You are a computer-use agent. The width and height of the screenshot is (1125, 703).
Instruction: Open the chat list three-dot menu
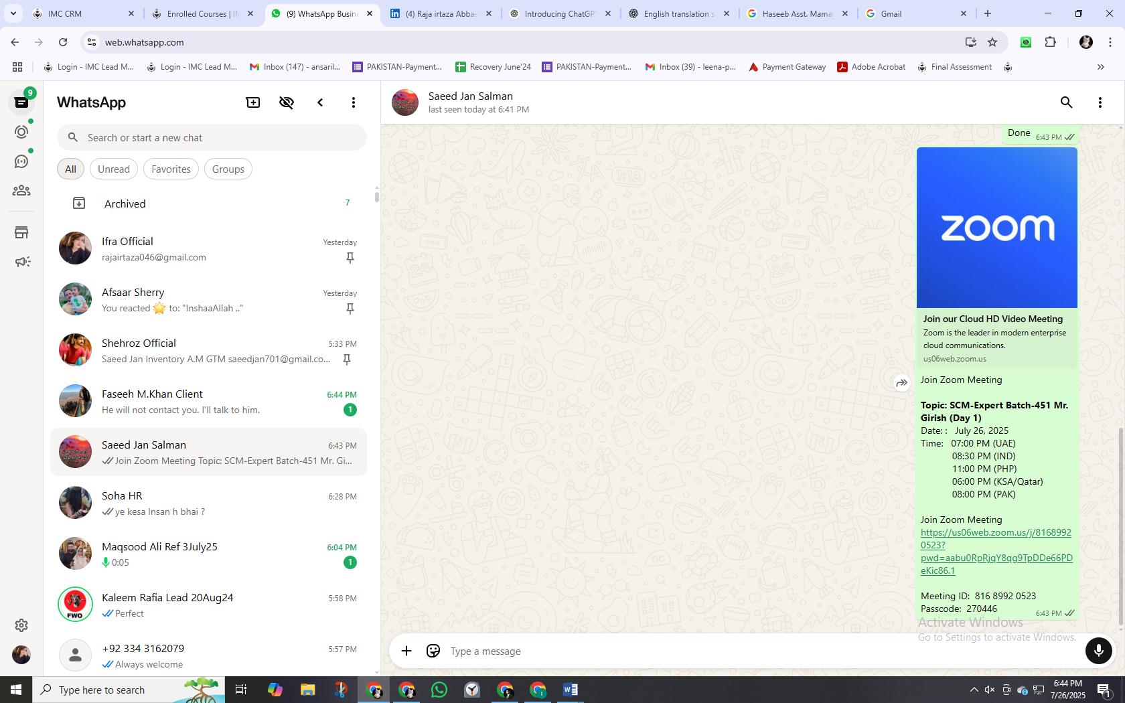(354, 102)
